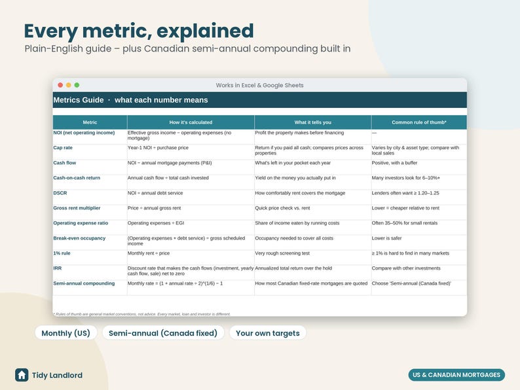Click the Break-even occupancy cell
The height and width of the screenshot is (390, 520).
click(x=90, y=242)
